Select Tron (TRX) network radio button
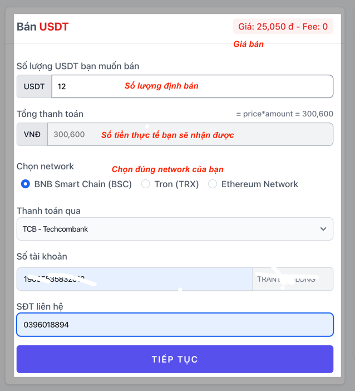The width and height of the screenshot is (355, 391). pos(145,184)
